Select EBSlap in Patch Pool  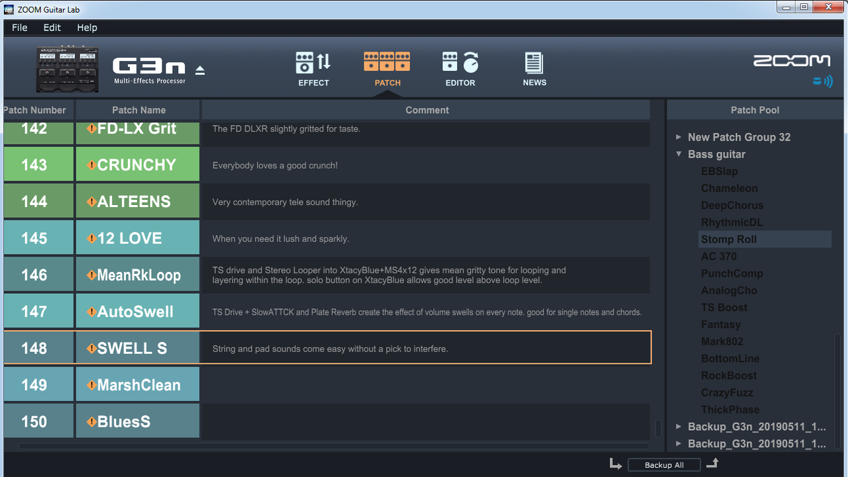(719, 171)
